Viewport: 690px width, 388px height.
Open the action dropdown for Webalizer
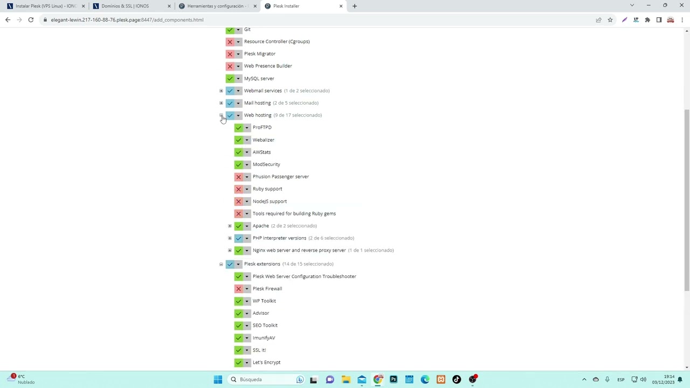point(247,140)
